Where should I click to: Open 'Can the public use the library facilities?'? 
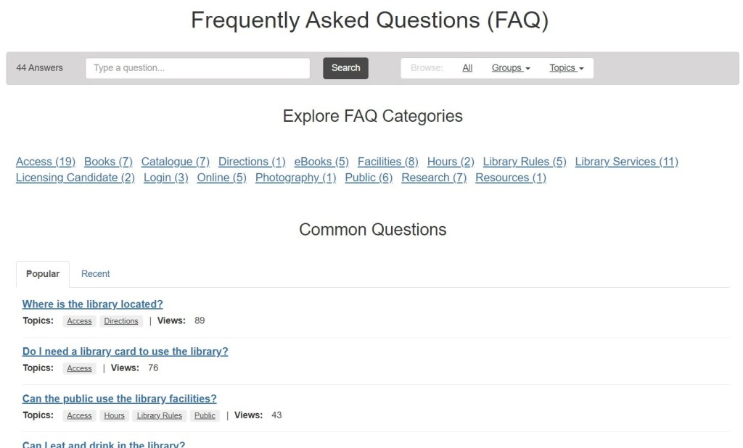(119, 399)
